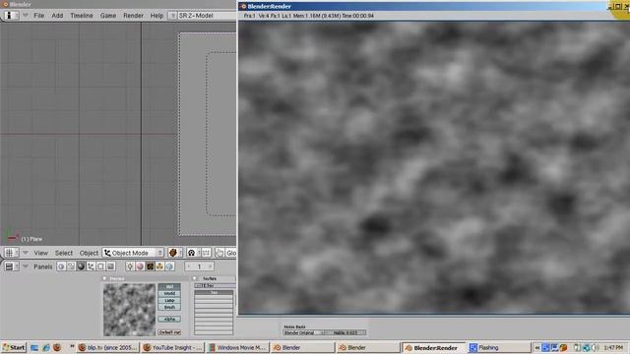Click the volume tray icon
630x354 pixels.
(596, 347)
